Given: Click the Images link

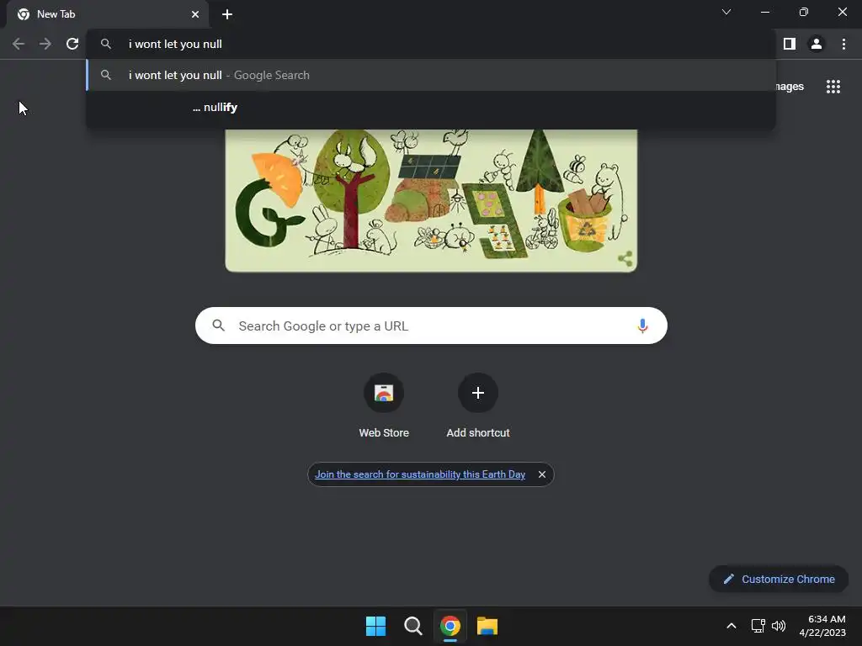Looking at the screenshot, I should coord(790,87).
